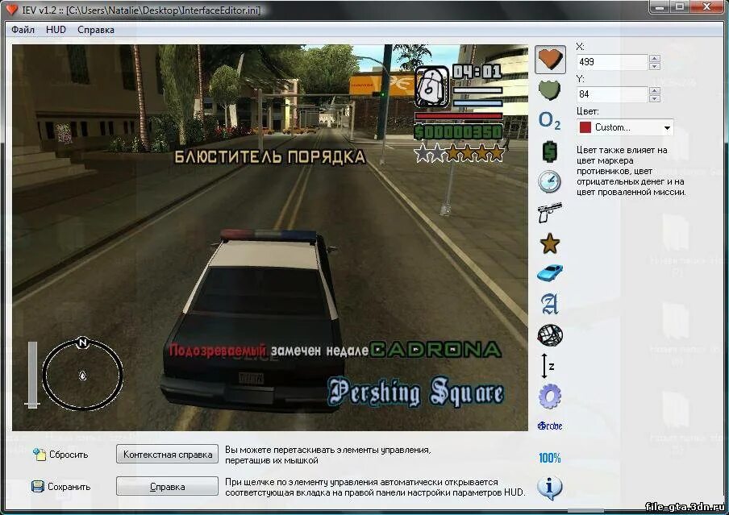The width and height of the screenshot is (729, 515).
Task: Increase Y value with up arrow
Action: pos(655,90)
